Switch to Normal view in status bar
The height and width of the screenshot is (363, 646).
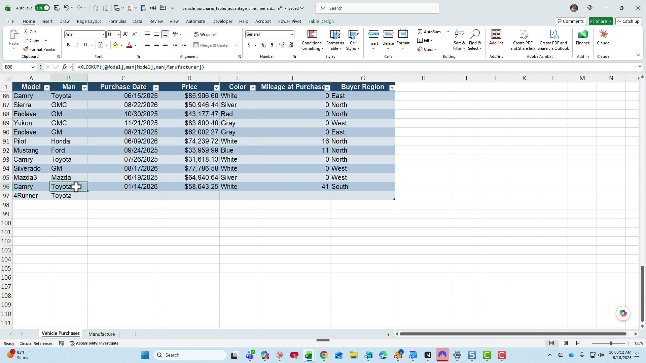(551, 343)
